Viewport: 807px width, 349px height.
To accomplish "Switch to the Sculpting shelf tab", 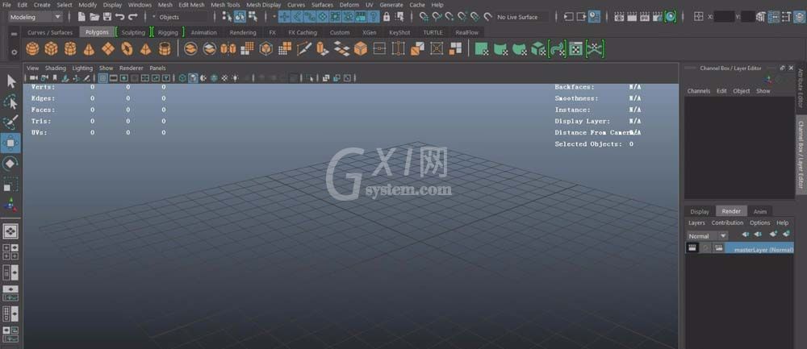I will coord(133,32).
